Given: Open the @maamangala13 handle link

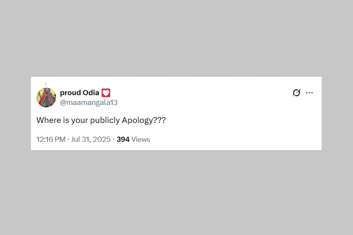Looking at the screenshot, I should (89, 103).
